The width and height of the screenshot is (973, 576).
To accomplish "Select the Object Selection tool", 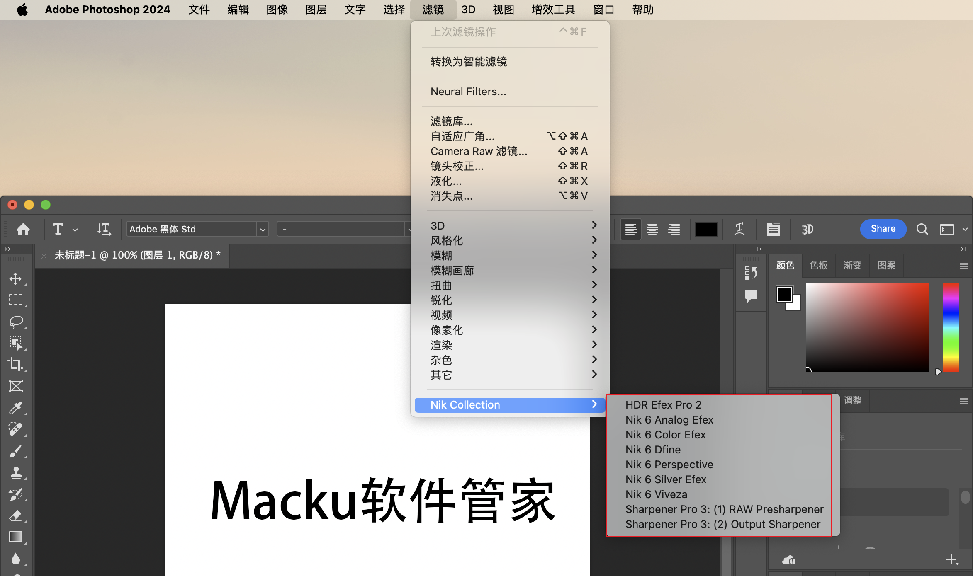I will 16,343.
